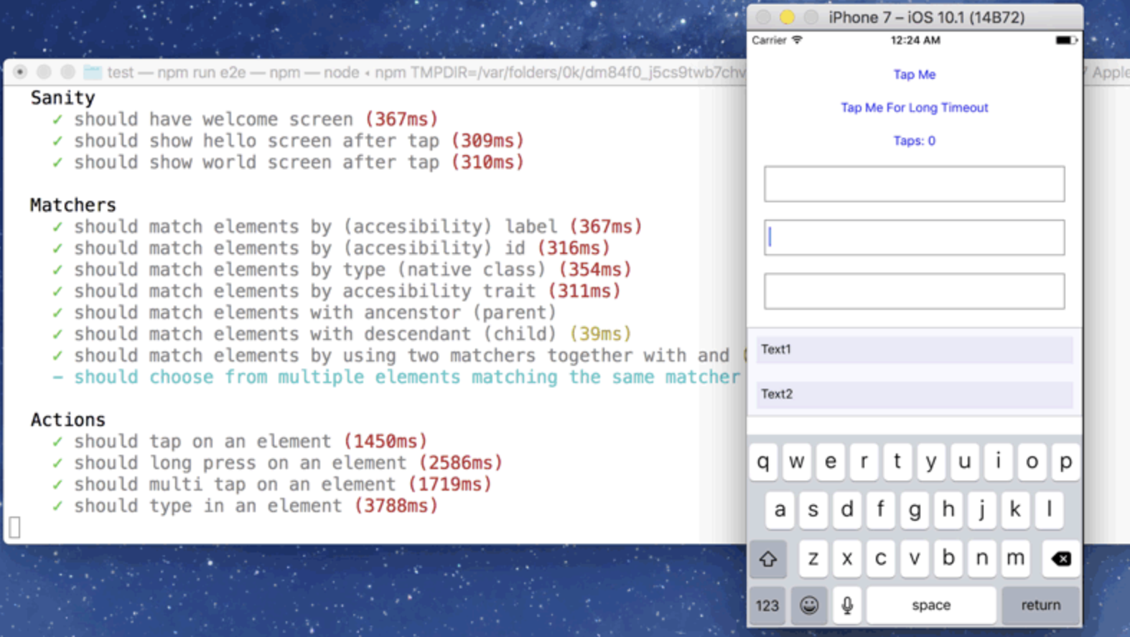Image resolution: width=1130 pixels, height=637 pixels.
Task: Click 'should show hello screen after tap' line
Action: tap(288, 141)
